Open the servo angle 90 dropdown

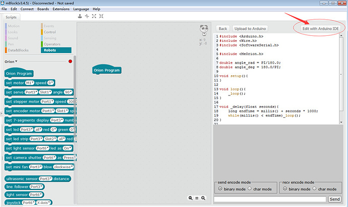68,92
